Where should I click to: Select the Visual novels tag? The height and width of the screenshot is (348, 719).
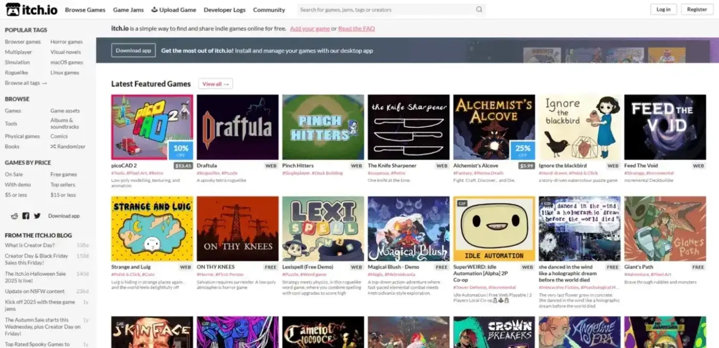pyautogui.click(x=66, y=52)
